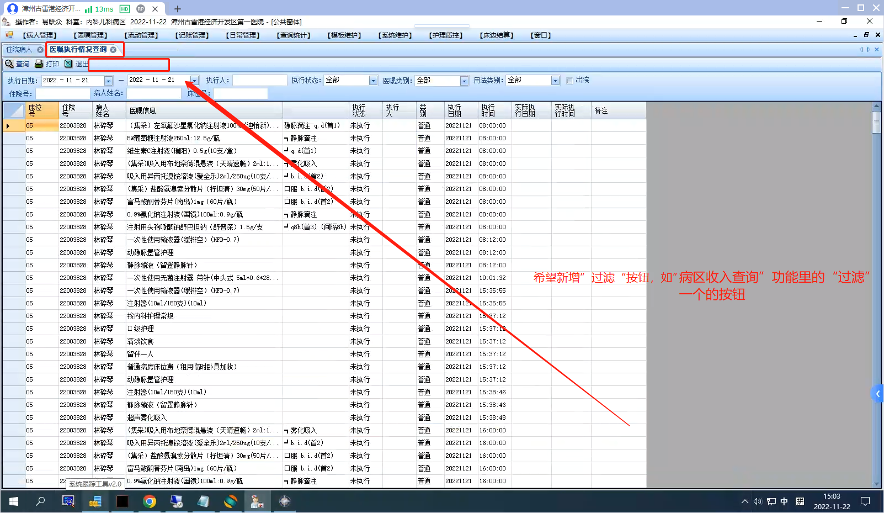Select the row 按内科护理常规

(x=324, y=316)
